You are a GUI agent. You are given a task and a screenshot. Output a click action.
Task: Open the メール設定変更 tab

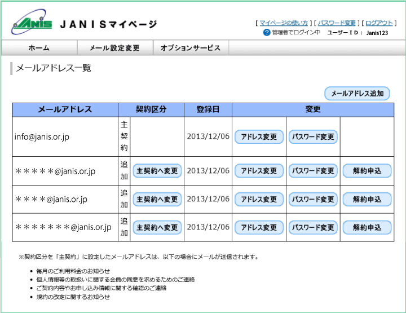pyautogui.click(x=114, y=48)
